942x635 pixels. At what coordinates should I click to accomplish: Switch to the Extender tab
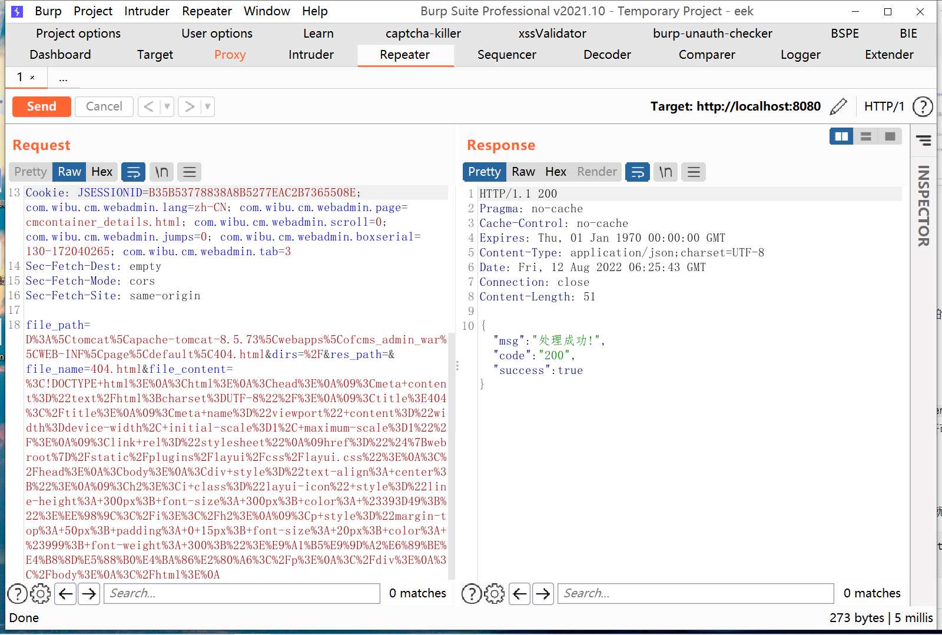[890, 55]
